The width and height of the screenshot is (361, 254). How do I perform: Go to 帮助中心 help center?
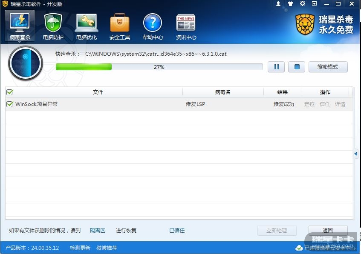[153, 27]
